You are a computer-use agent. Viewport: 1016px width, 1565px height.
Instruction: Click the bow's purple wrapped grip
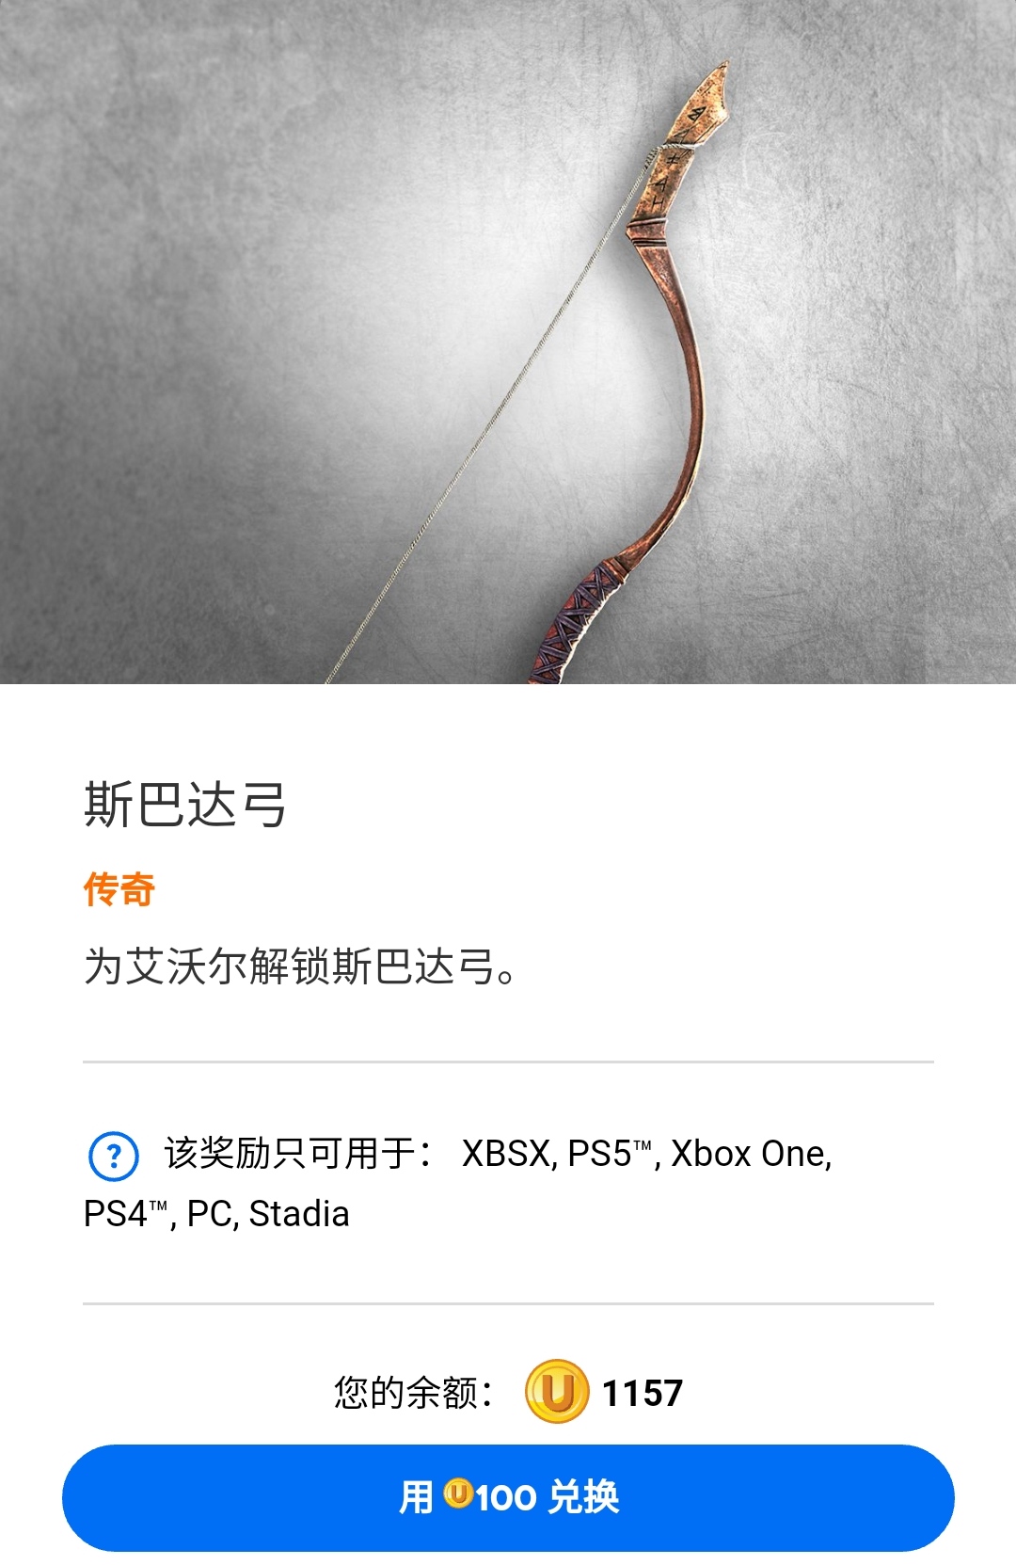(576, 621)
